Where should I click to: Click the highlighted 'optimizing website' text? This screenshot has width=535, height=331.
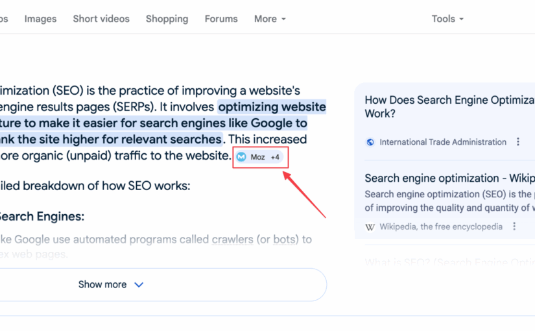(272, 107)
